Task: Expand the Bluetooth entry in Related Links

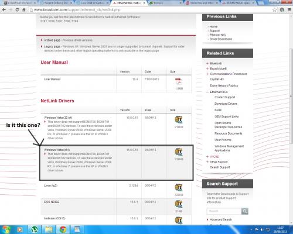Action: coord(207,63)
